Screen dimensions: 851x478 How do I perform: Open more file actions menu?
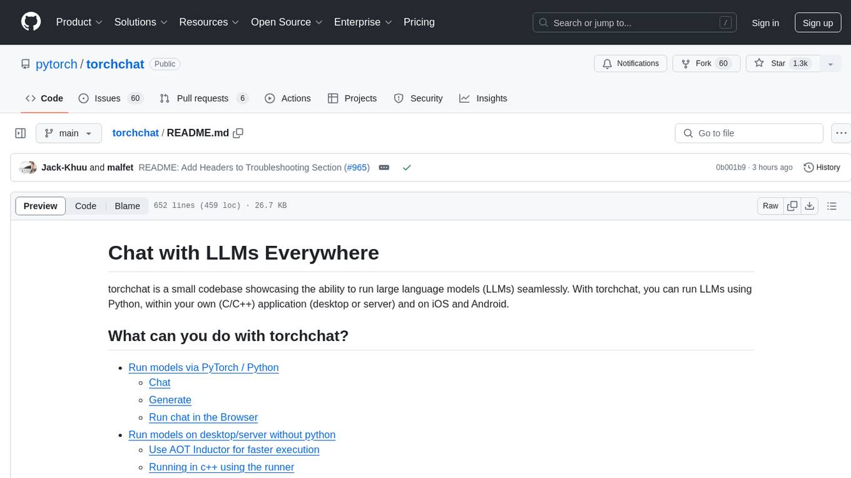(841, 133)
